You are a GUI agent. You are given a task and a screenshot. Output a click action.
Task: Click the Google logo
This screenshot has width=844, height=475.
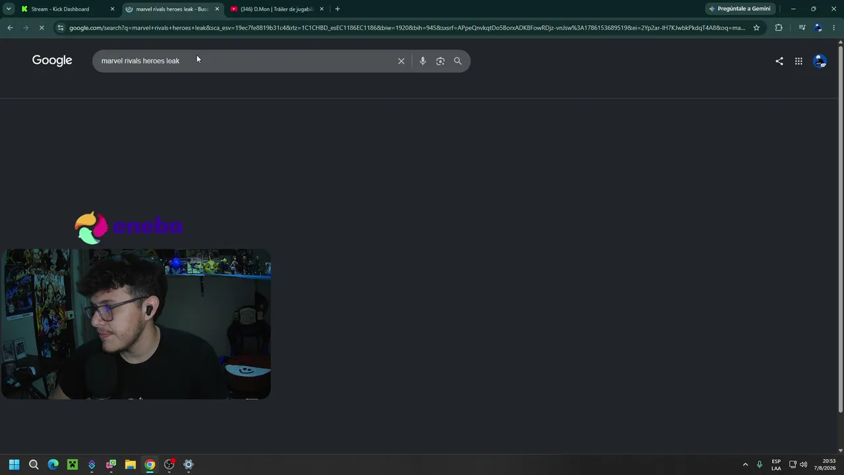52,61
